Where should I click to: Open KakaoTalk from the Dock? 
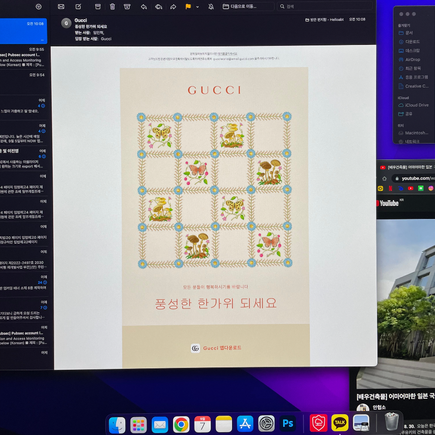click(x=340, y=423)
